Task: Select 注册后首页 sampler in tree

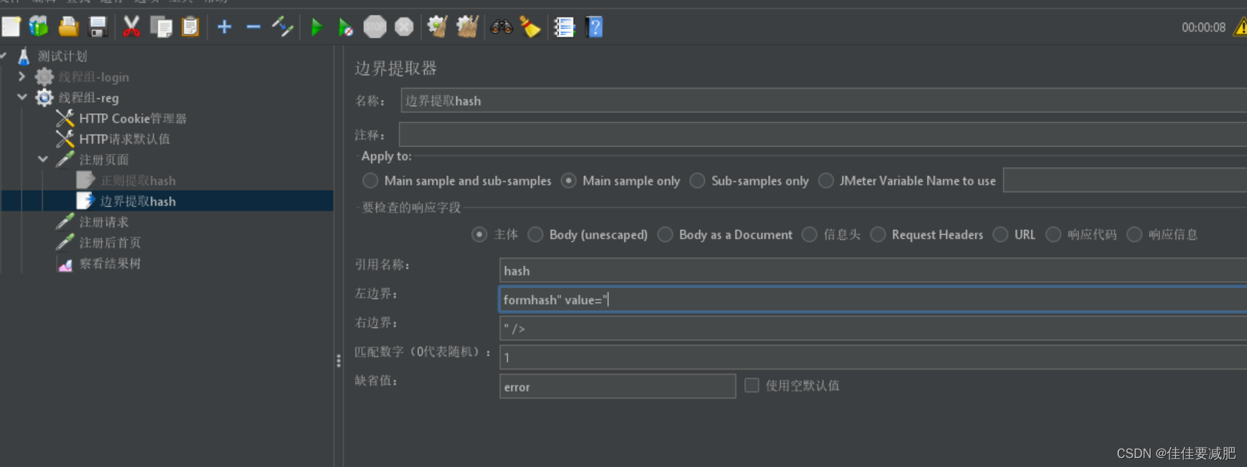Action: click(x=109, y=242)
